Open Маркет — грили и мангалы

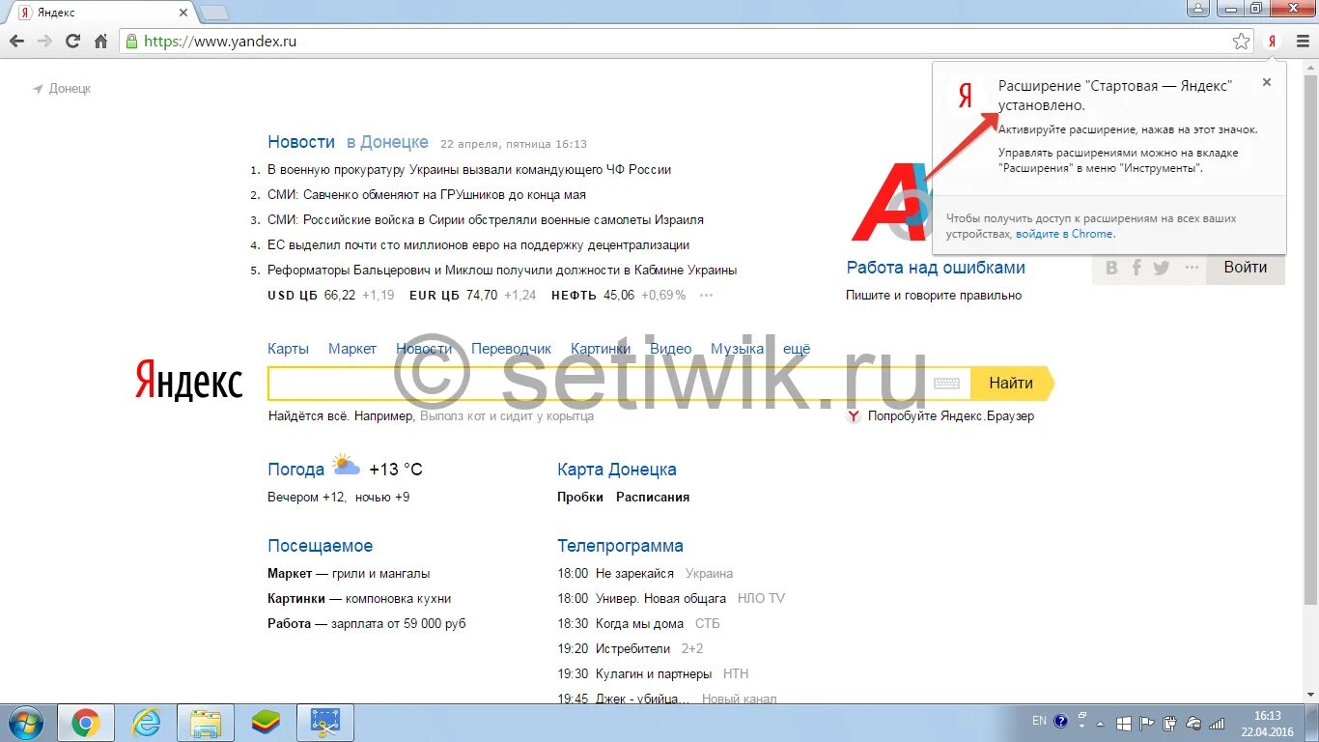point(349,573)
